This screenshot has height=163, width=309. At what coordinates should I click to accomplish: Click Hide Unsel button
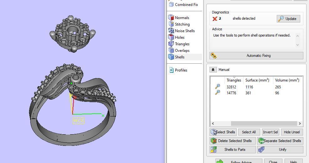tap(292, 132)
